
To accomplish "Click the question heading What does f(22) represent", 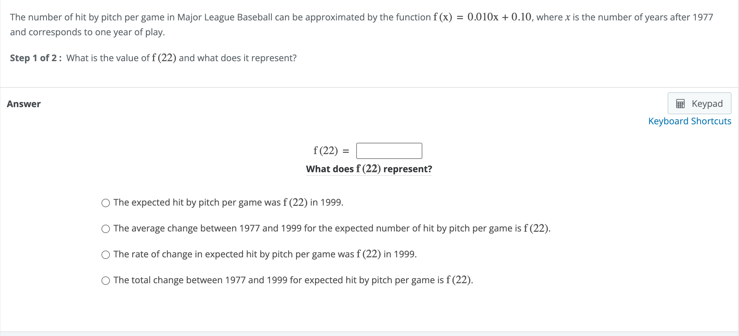I will click(x=369, y=169).
